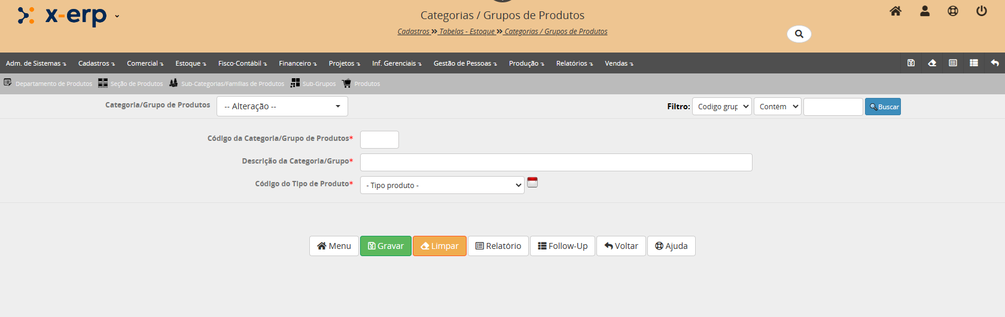Click the eraser icon in toolbar
Screen dimensions: 1005x317
(932, 63)
